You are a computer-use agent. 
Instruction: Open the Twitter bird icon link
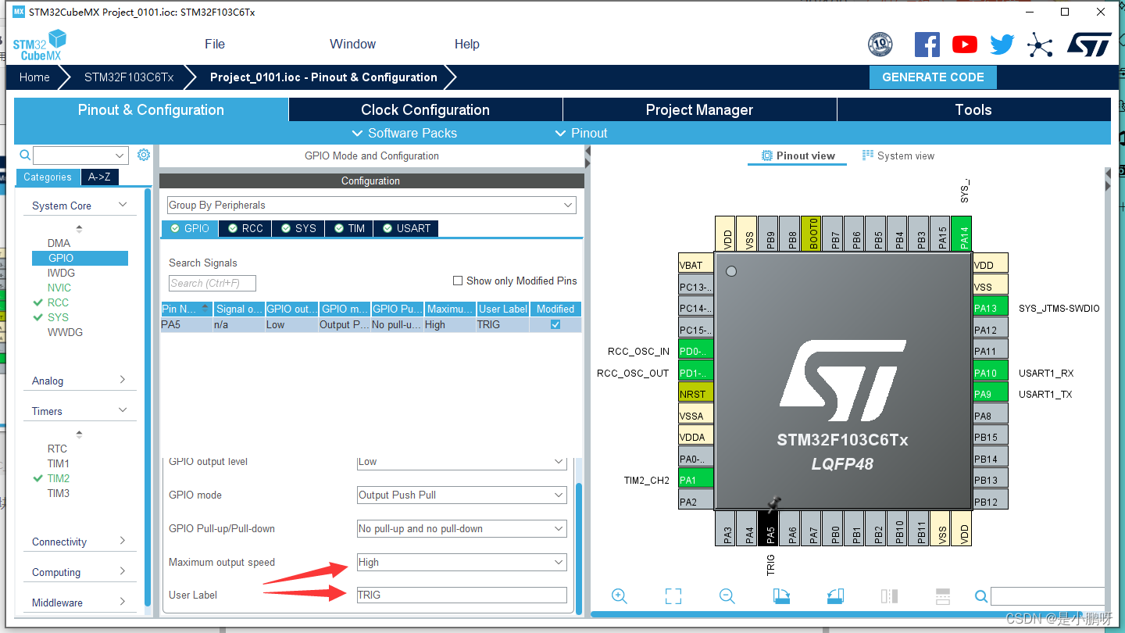pyautogui.click(x=1002, y=45)
